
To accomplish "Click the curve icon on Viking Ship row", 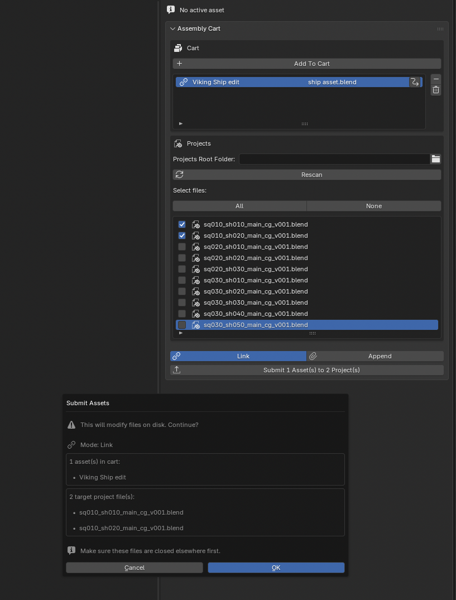I will [x=414, y=82].
